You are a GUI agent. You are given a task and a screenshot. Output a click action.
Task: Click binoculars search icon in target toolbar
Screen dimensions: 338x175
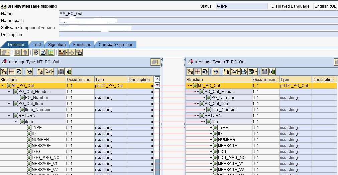click(x=265, y=71)
